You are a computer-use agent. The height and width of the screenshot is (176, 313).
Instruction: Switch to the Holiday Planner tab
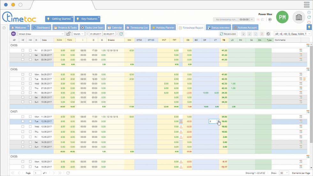163,28
